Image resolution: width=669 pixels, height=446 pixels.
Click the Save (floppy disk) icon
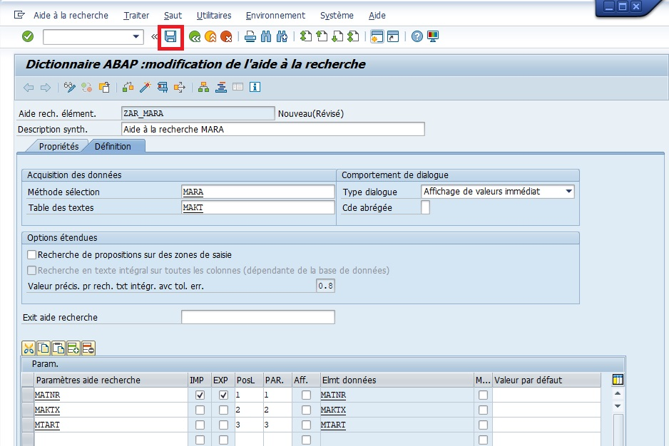pyautogui.click(x=171, y=36)
